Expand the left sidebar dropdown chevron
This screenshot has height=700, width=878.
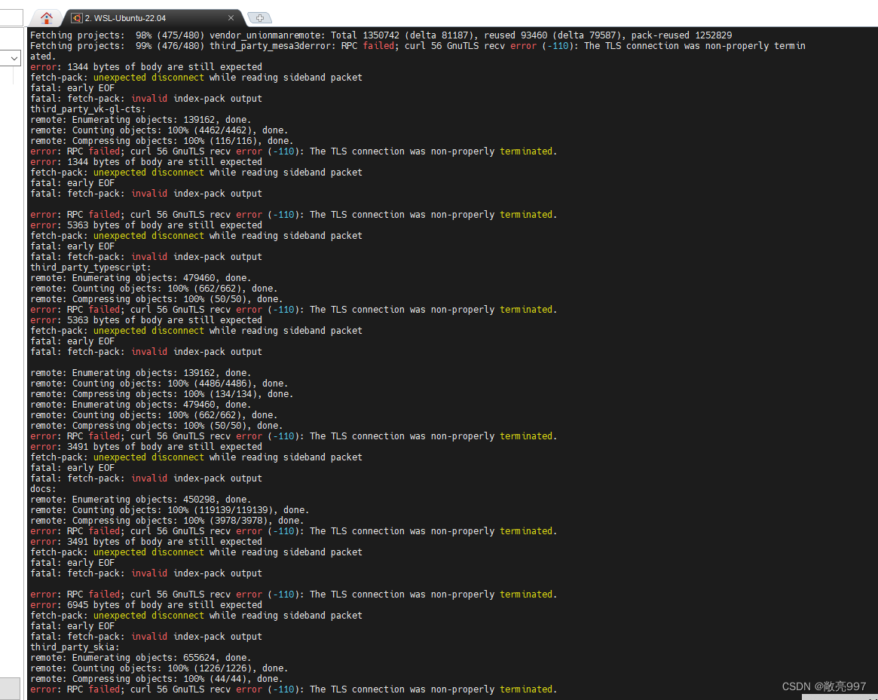point(14,58)
